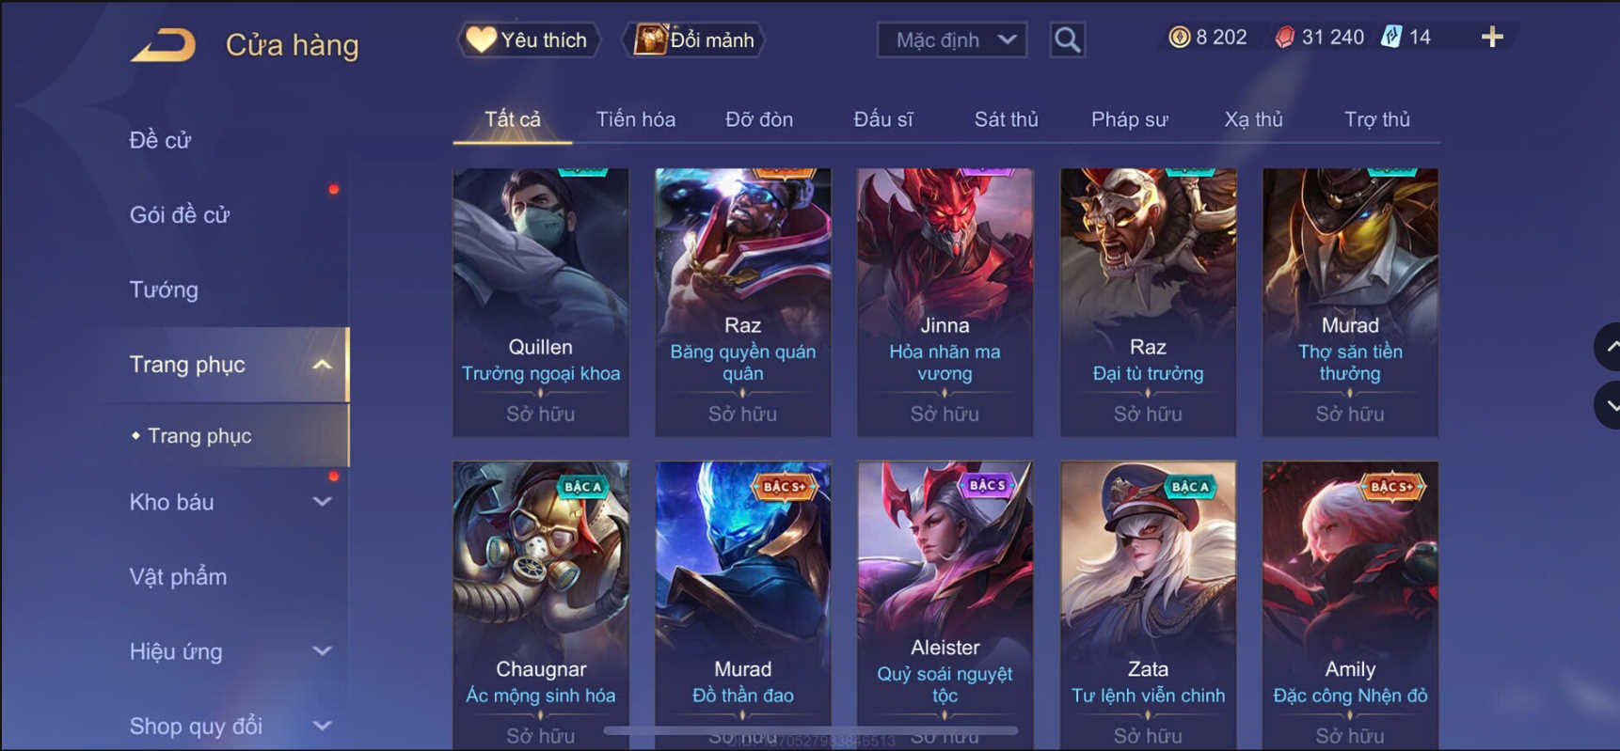Switch to the Pháp sư tab
Viewport: 1620px width, 751px height.
[1129, 119]
